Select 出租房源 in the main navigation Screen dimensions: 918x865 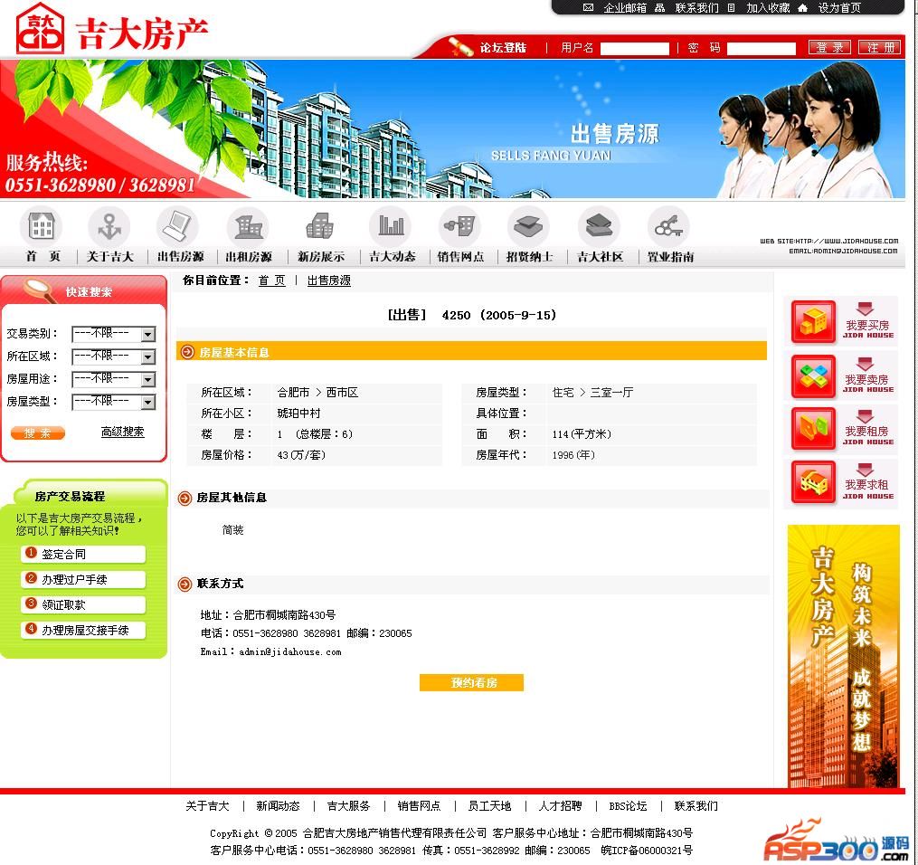click(249, 256)
